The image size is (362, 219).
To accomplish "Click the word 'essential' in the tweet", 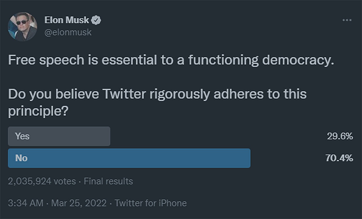I will click(129, 60).
